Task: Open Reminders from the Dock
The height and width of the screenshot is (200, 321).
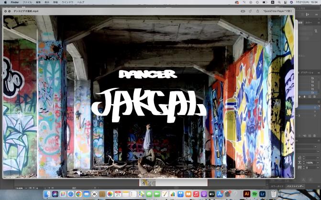Action: [x=133, y=194]
